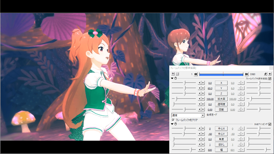Click left 回転 value 0.00
The height and width of the screenshot is (154, 274).
coord(210,110)
